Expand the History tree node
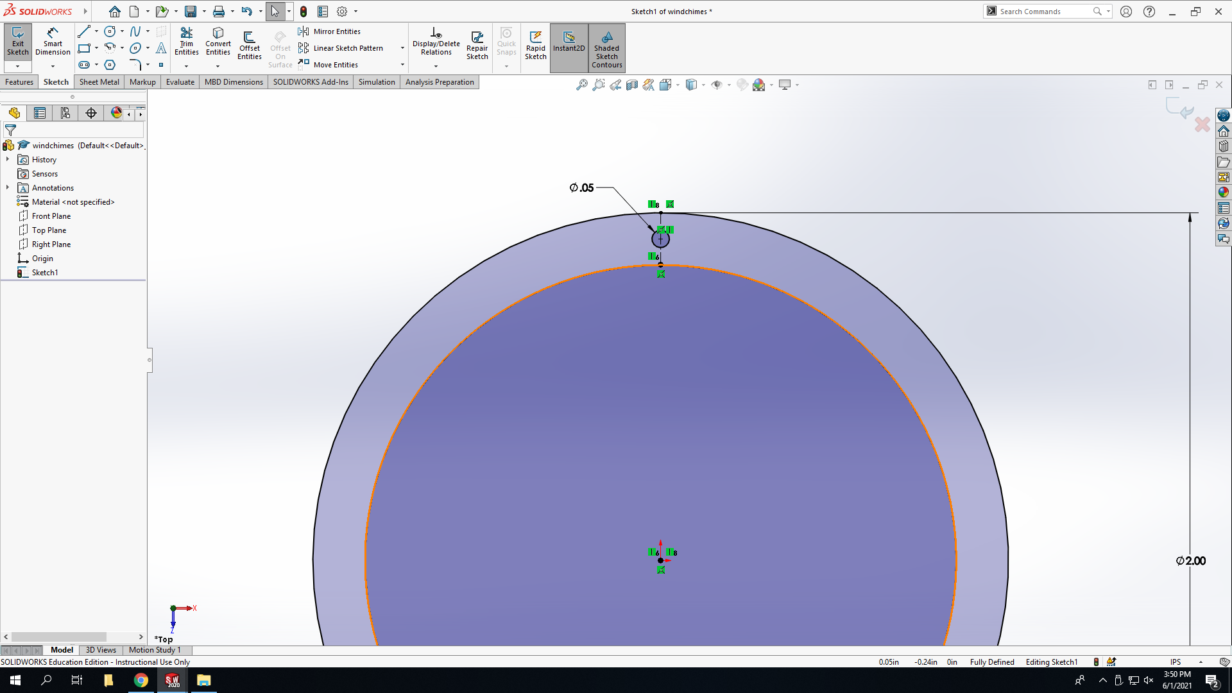 (8, 160)
